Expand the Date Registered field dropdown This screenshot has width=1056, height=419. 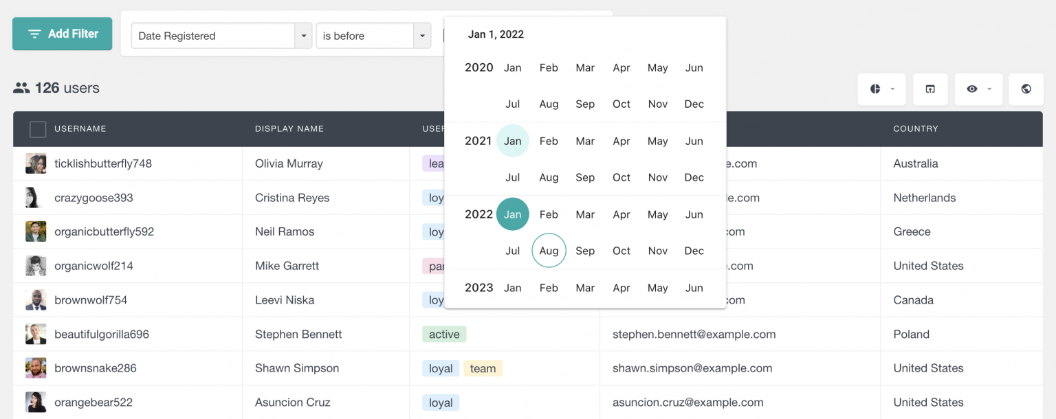click(x=303, y=36)
